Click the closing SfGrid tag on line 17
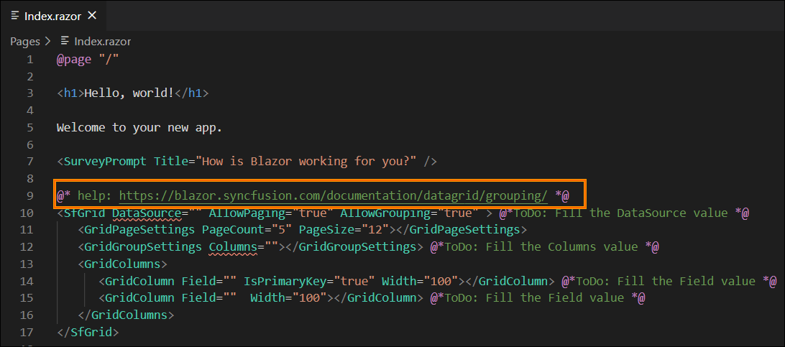 [x=88, y=332]
